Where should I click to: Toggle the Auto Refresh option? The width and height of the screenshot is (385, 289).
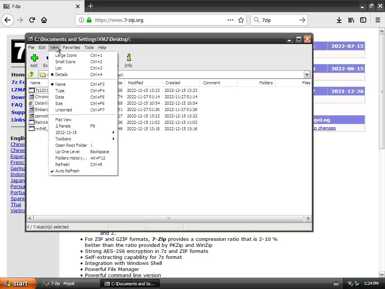pos(83,171)
